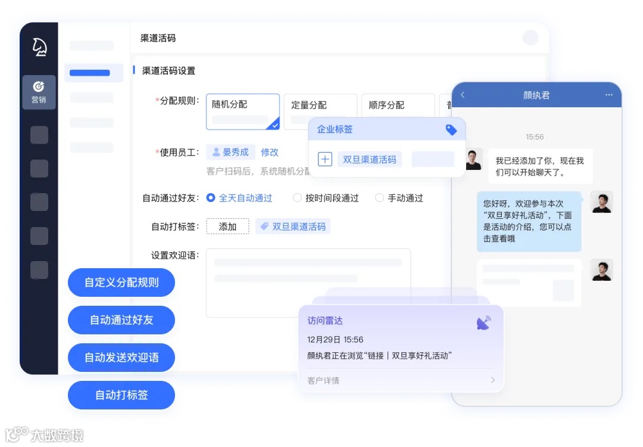Click the back arrow in the 颜纨君 chat window
The height and width of the screenshot is (447, 643).
464,95
